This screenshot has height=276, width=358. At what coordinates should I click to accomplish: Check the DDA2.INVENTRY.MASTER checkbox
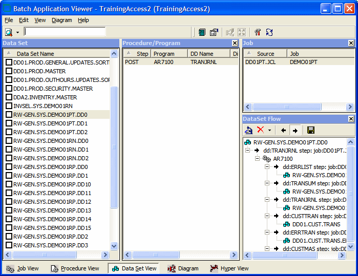pyautogui.click(x=9, y=97)
